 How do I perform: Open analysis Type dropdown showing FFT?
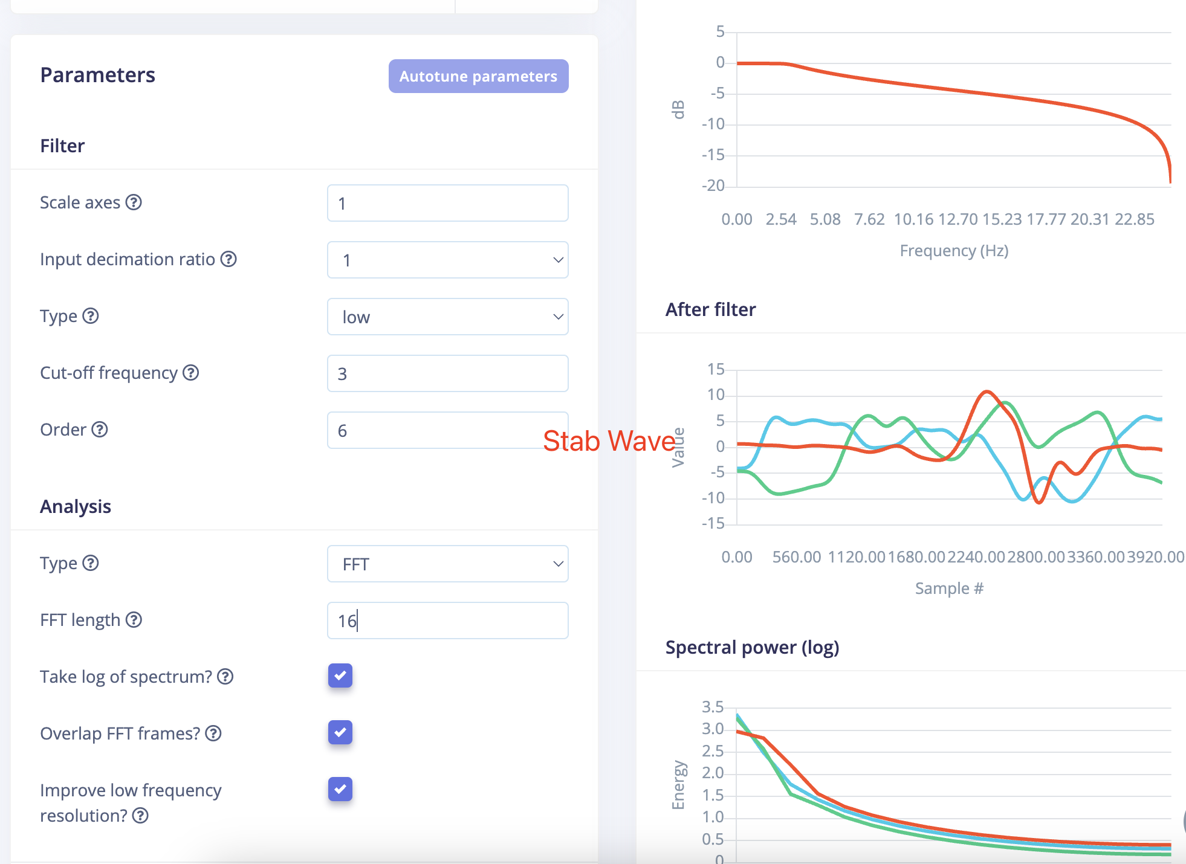point(448,564)
